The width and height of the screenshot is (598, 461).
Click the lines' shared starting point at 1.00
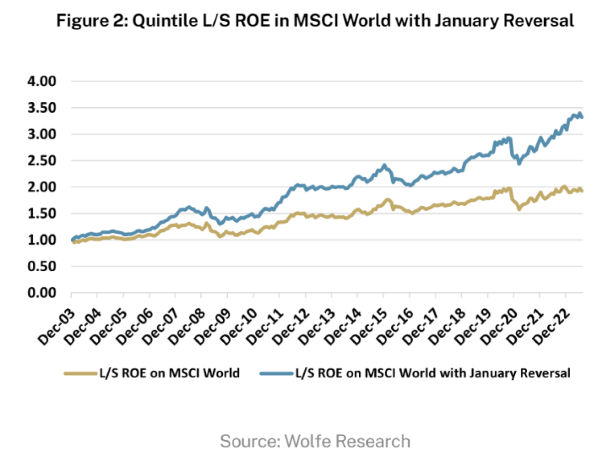click(72, 240)
